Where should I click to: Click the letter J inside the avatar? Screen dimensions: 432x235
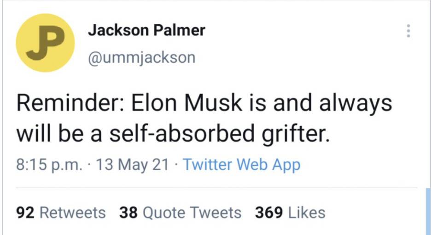click(x=36, y=45)
